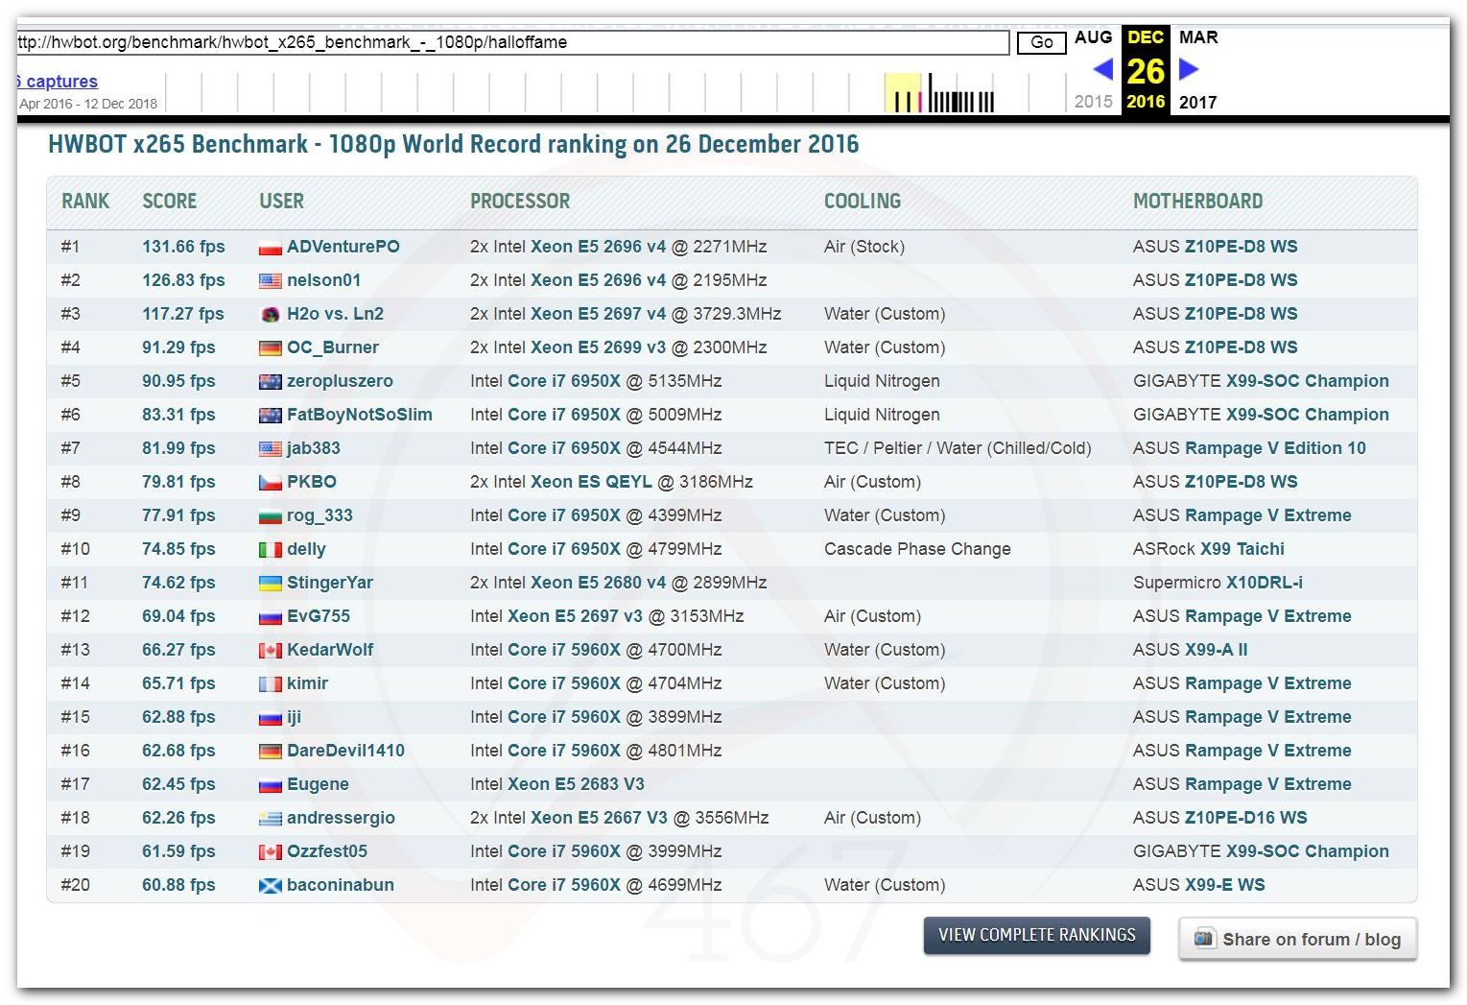Click the Ukraine flag beside StingerYar
The width and height of the screenshot is (1467, 1005).
pyautogui.click(x=270, y=584)
